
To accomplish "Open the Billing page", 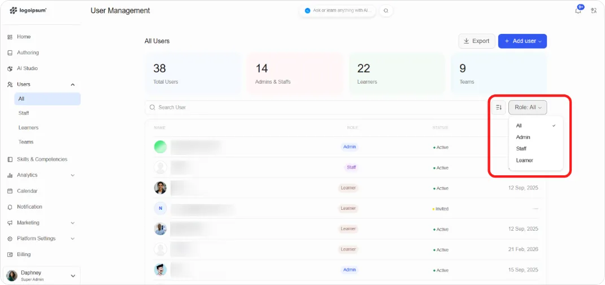I will click(24, 254).
